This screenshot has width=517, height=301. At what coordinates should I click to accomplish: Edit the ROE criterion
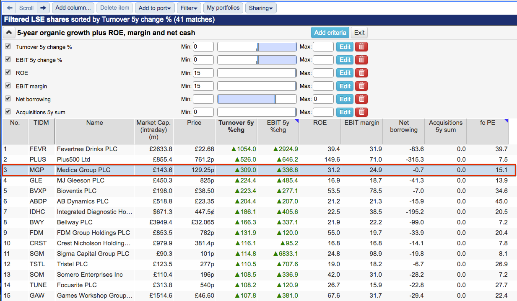pos(345,73)
